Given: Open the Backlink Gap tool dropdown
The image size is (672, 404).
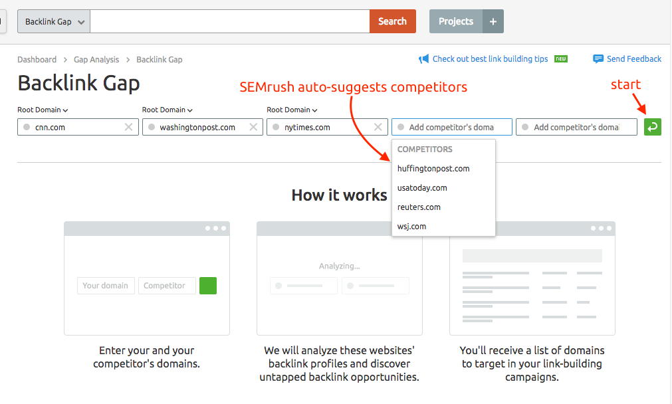Looking at the screenshot, I should (x=54, y=21).
